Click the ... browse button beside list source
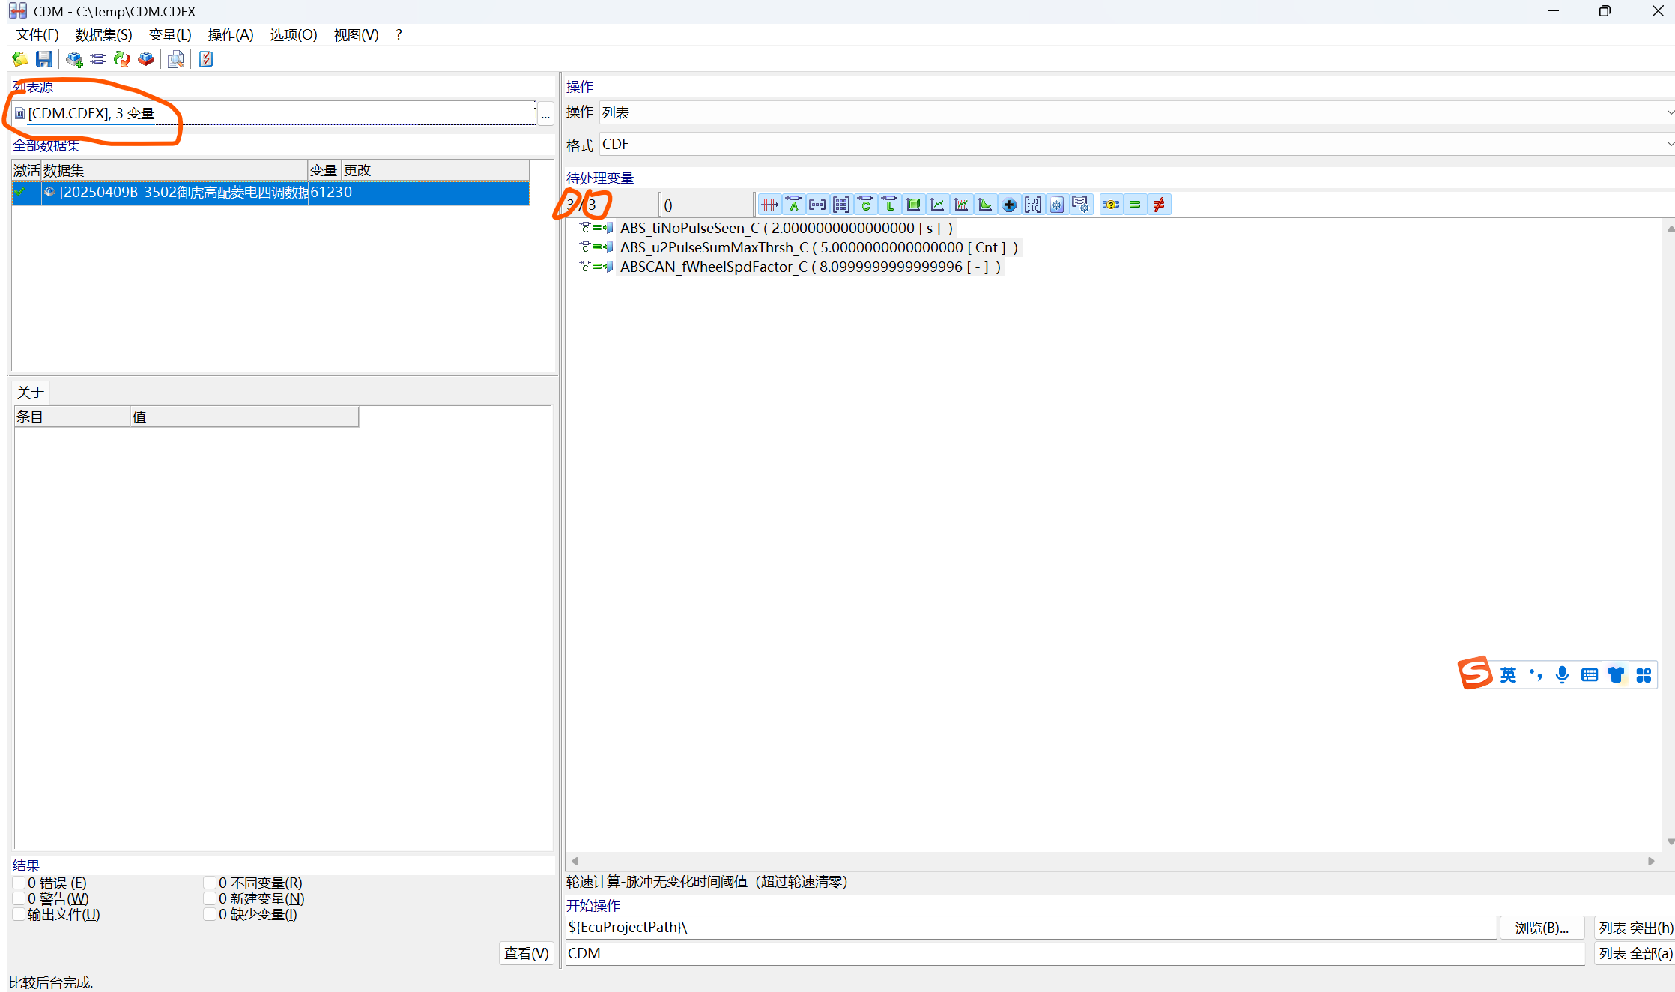Viewport: 1675px width, 992px height. pyautogui.click(x=545, y=114)
